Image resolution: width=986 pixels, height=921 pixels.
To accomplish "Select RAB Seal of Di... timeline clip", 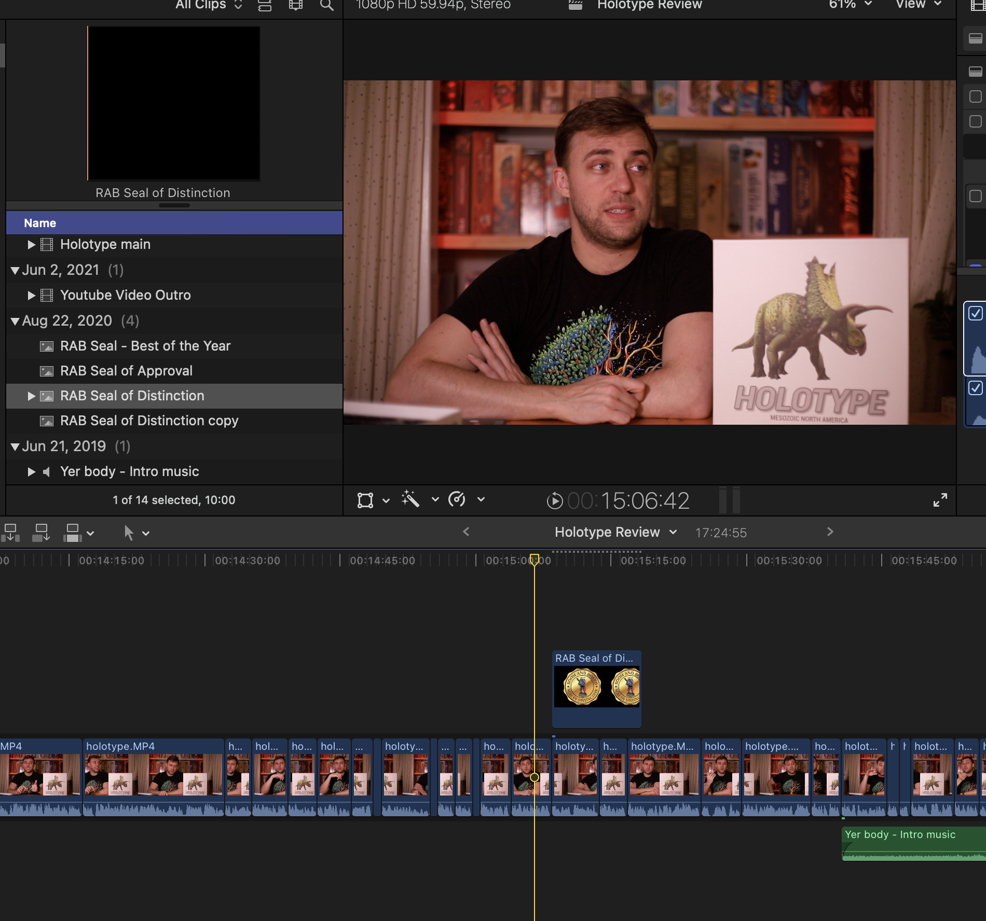I will [x=597, y=689].
